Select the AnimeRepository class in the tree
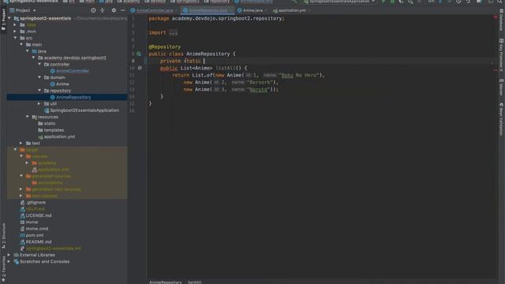Screen dimensions: 505x284 tap(73, 97)
